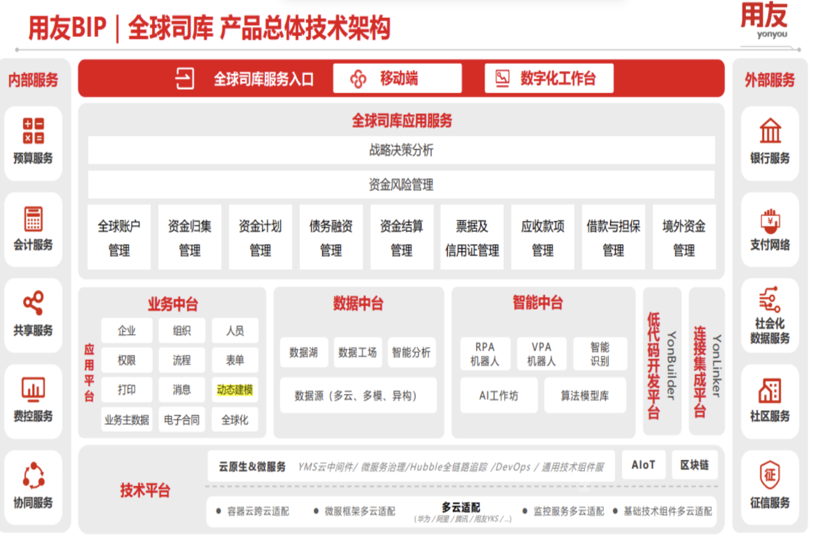Click the 打印 cell
Image resolution: width=813 pixels, height=548 pixels.
point(127,389)
